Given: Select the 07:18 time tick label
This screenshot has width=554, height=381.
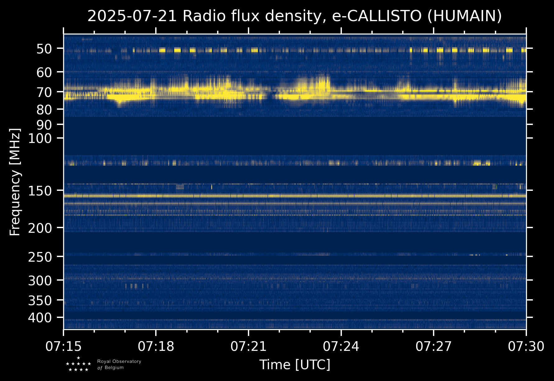Looking at the screenshot, I should (x=156, y=346).
